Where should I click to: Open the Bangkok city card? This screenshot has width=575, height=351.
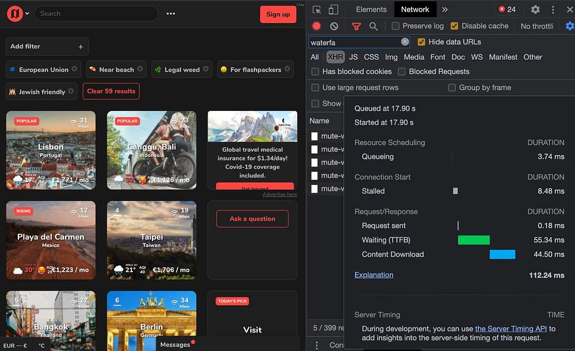51,321
